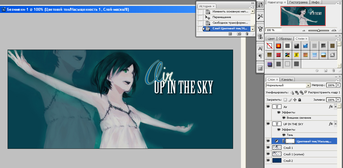Create new document from current history state

point(230,34)
